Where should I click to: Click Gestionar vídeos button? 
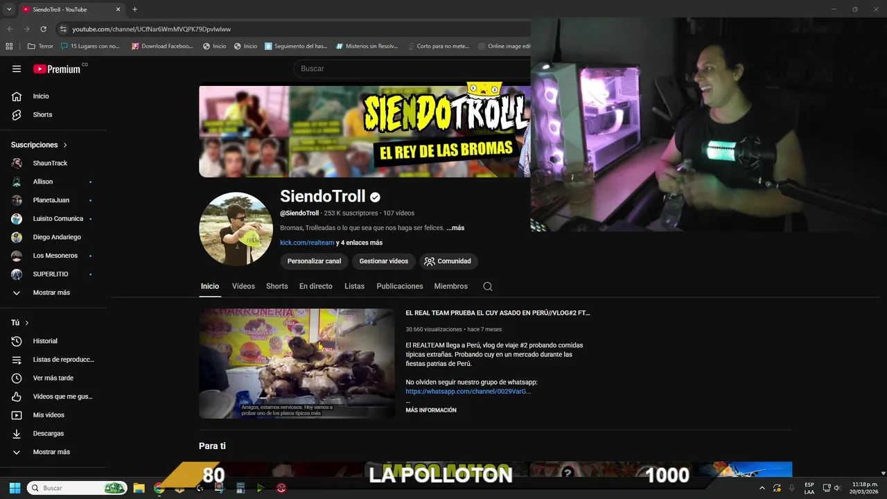[383, 261]
